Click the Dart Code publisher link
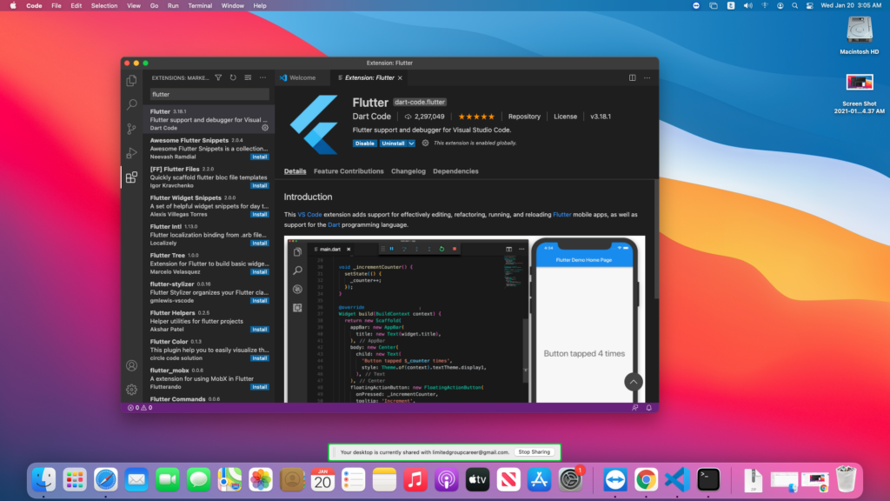Image resolution: width=890 pixels, height=501 pixels. point(372,117)
